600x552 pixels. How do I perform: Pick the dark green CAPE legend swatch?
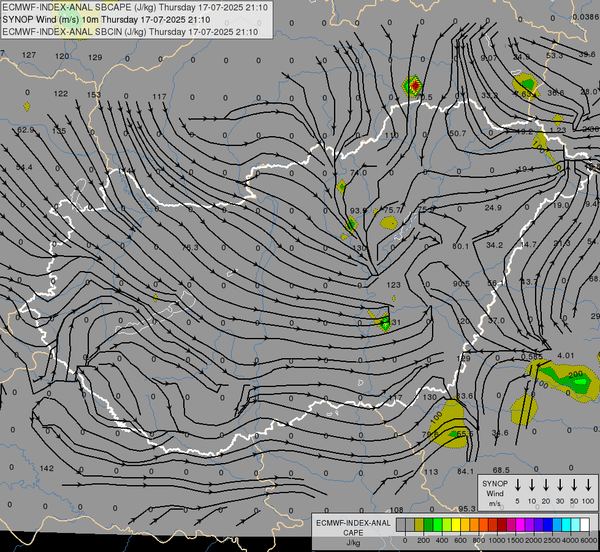(428, 524)
